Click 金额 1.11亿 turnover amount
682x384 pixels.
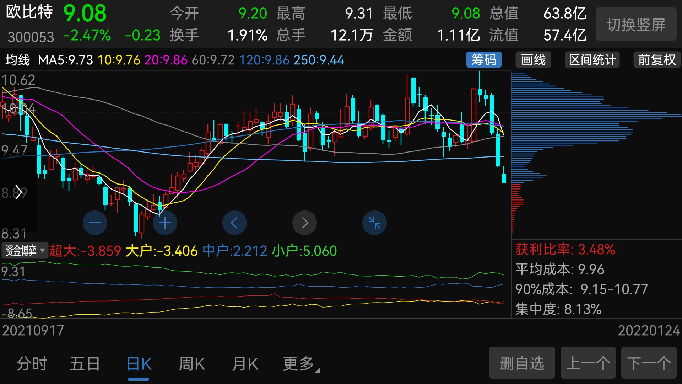click(432, 35)
